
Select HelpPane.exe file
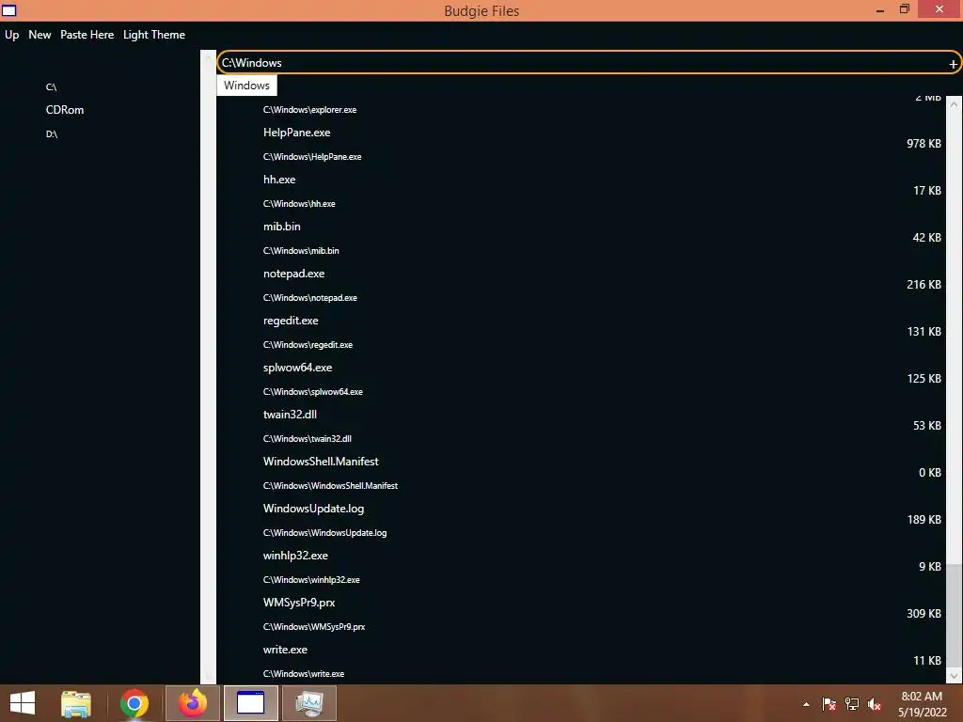(296, 133)
